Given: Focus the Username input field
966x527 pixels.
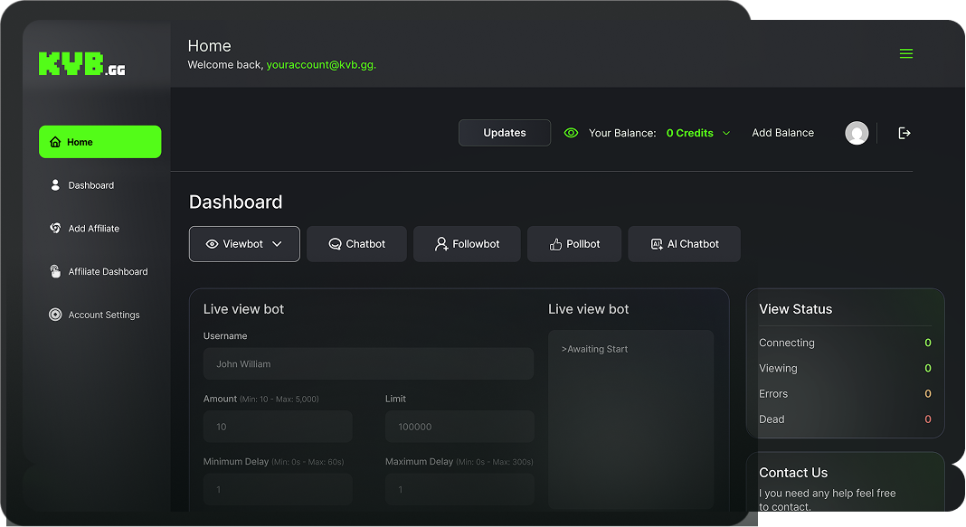Looking at the screenshot, I should [368, 364].
